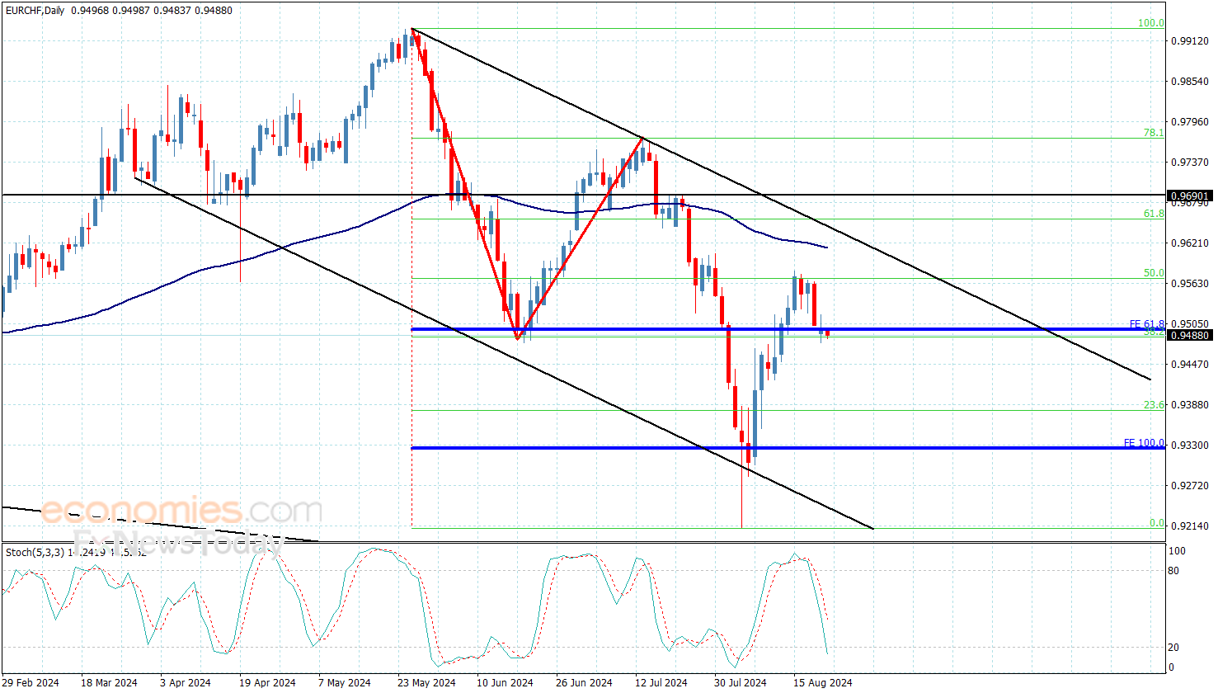Click the 0.95630 price axis label

pos(1190,284)
